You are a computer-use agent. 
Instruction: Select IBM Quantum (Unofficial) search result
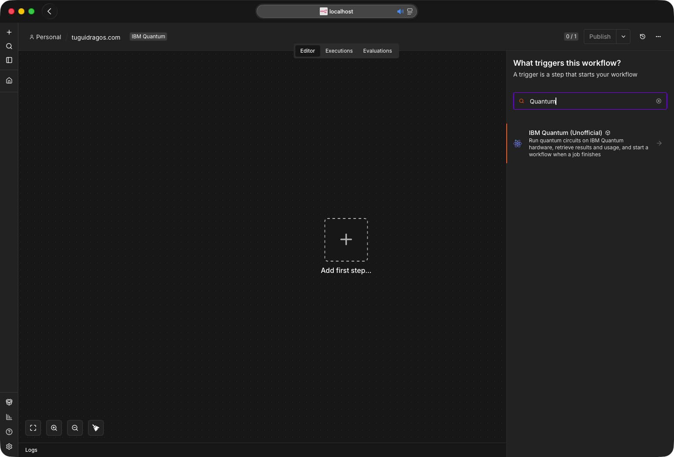point(590,144)
